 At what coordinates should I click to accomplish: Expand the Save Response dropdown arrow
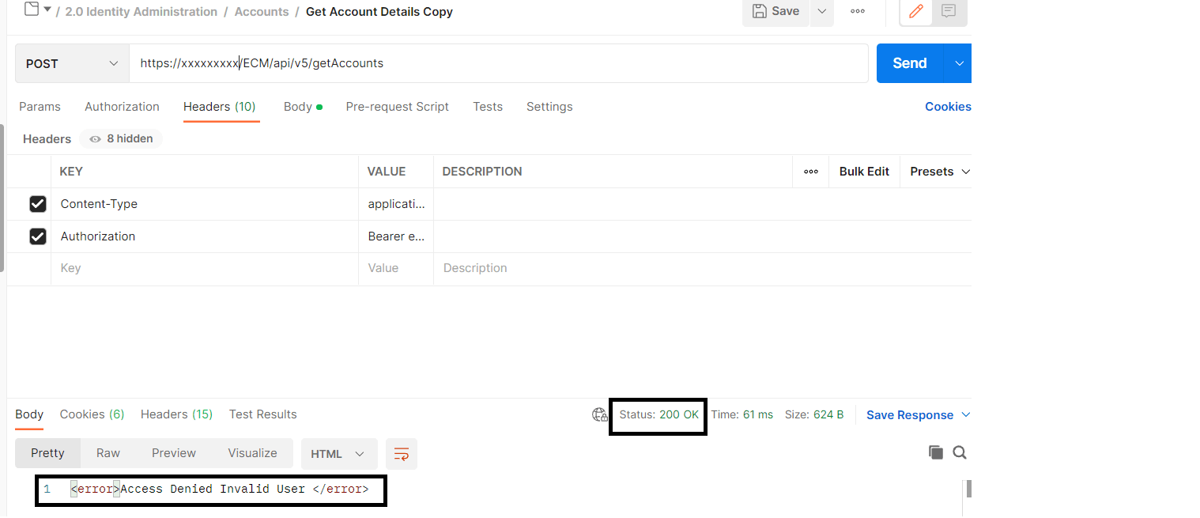(x=965, y=415)
